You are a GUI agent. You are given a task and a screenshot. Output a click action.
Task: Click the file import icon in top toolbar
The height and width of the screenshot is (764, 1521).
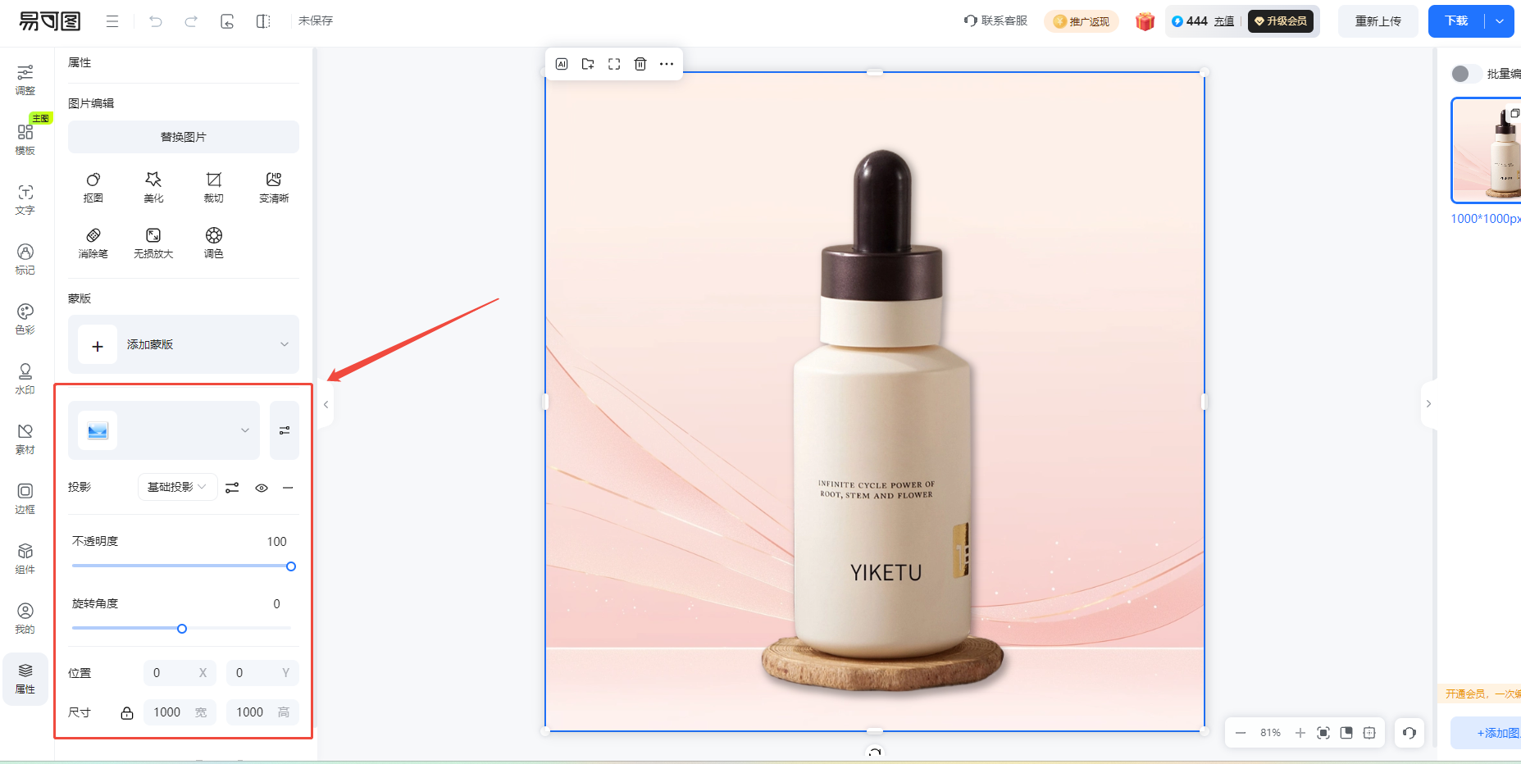(x=227, y=21)
